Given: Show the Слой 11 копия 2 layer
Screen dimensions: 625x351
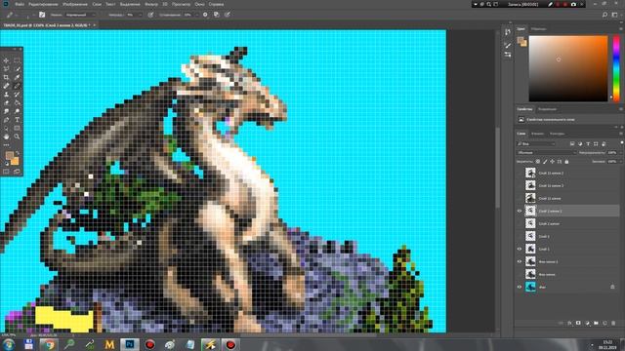Looking at the screenshot, I should tap(520, 173).
